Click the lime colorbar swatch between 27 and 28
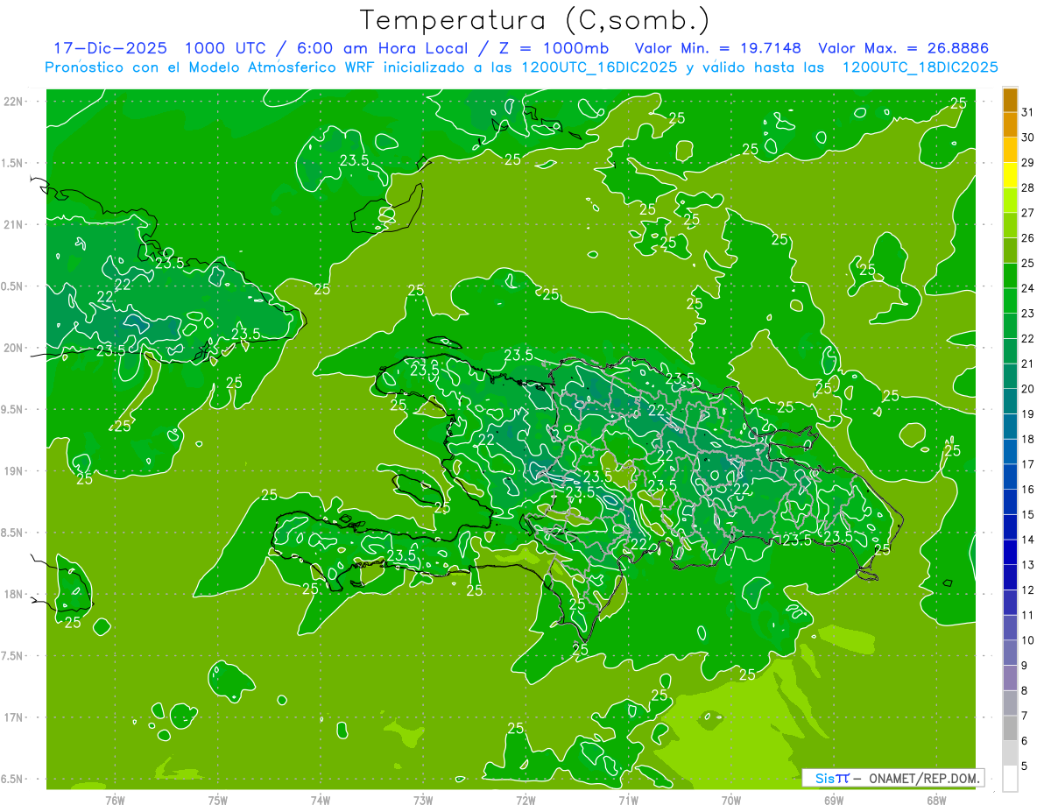 tap(1010, 200)
